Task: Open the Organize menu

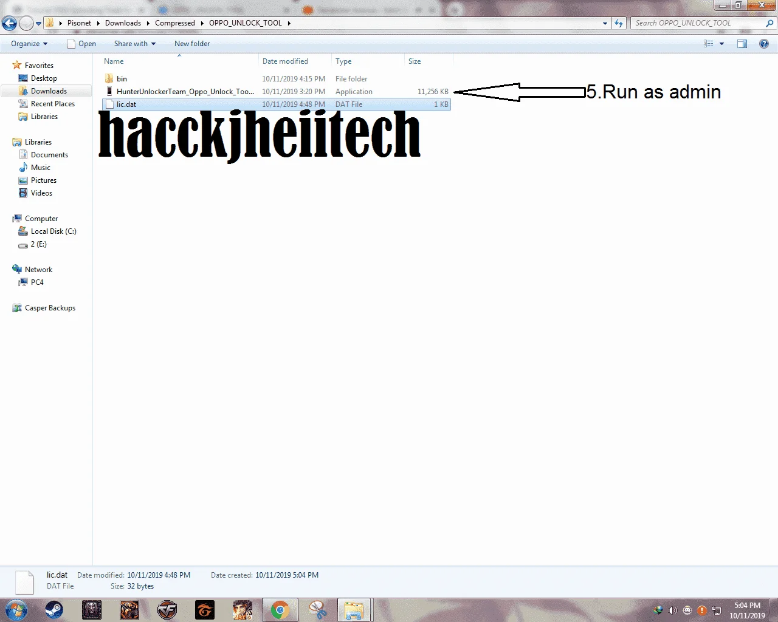Action: (29, 44)
